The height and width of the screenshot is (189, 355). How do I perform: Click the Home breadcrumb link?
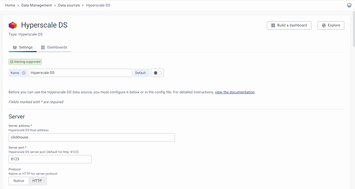click(x=10, y=5)
